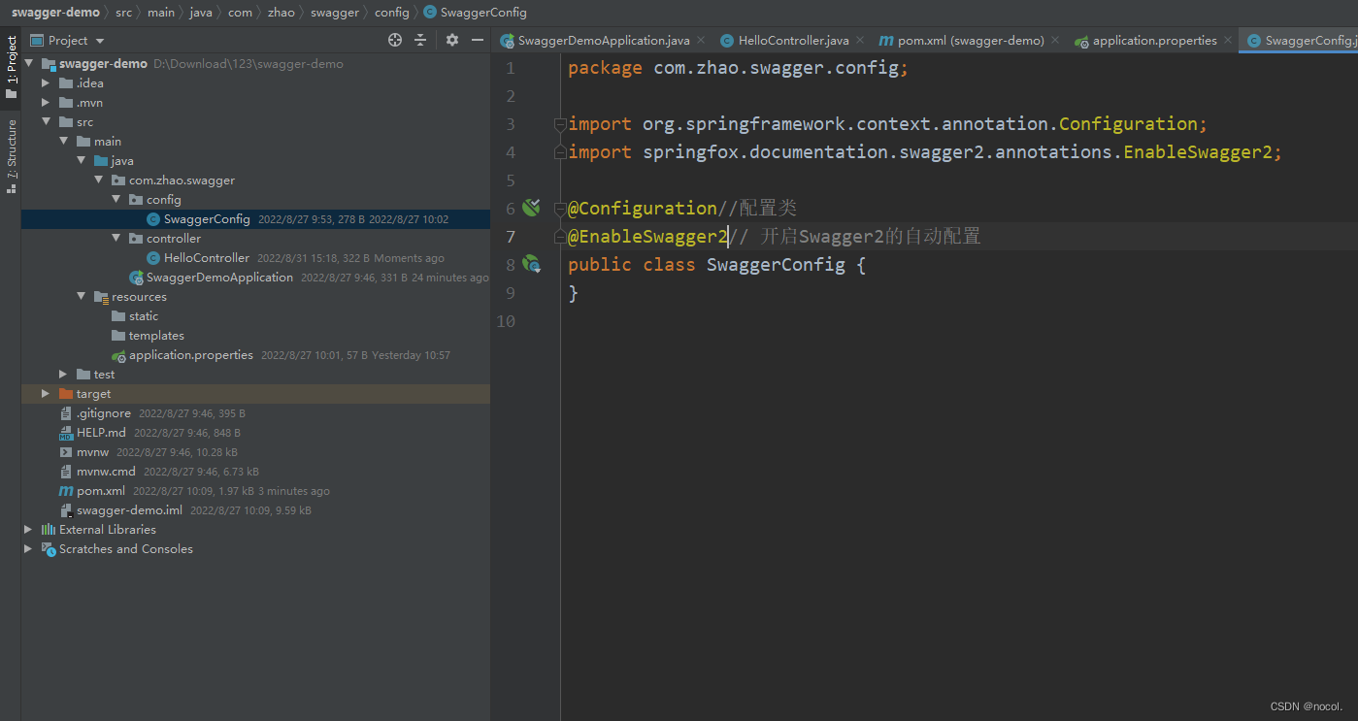Collapse the controller package arrow

pyautogui.click(x=116, y=239)
